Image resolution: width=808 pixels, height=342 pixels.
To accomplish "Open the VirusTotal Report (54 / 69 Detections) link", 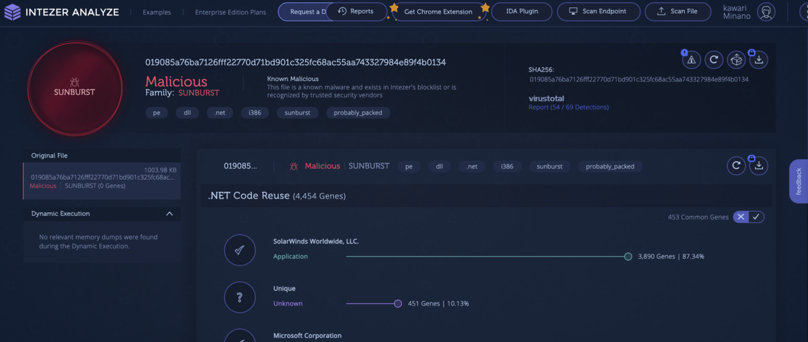I will point(568,107).
